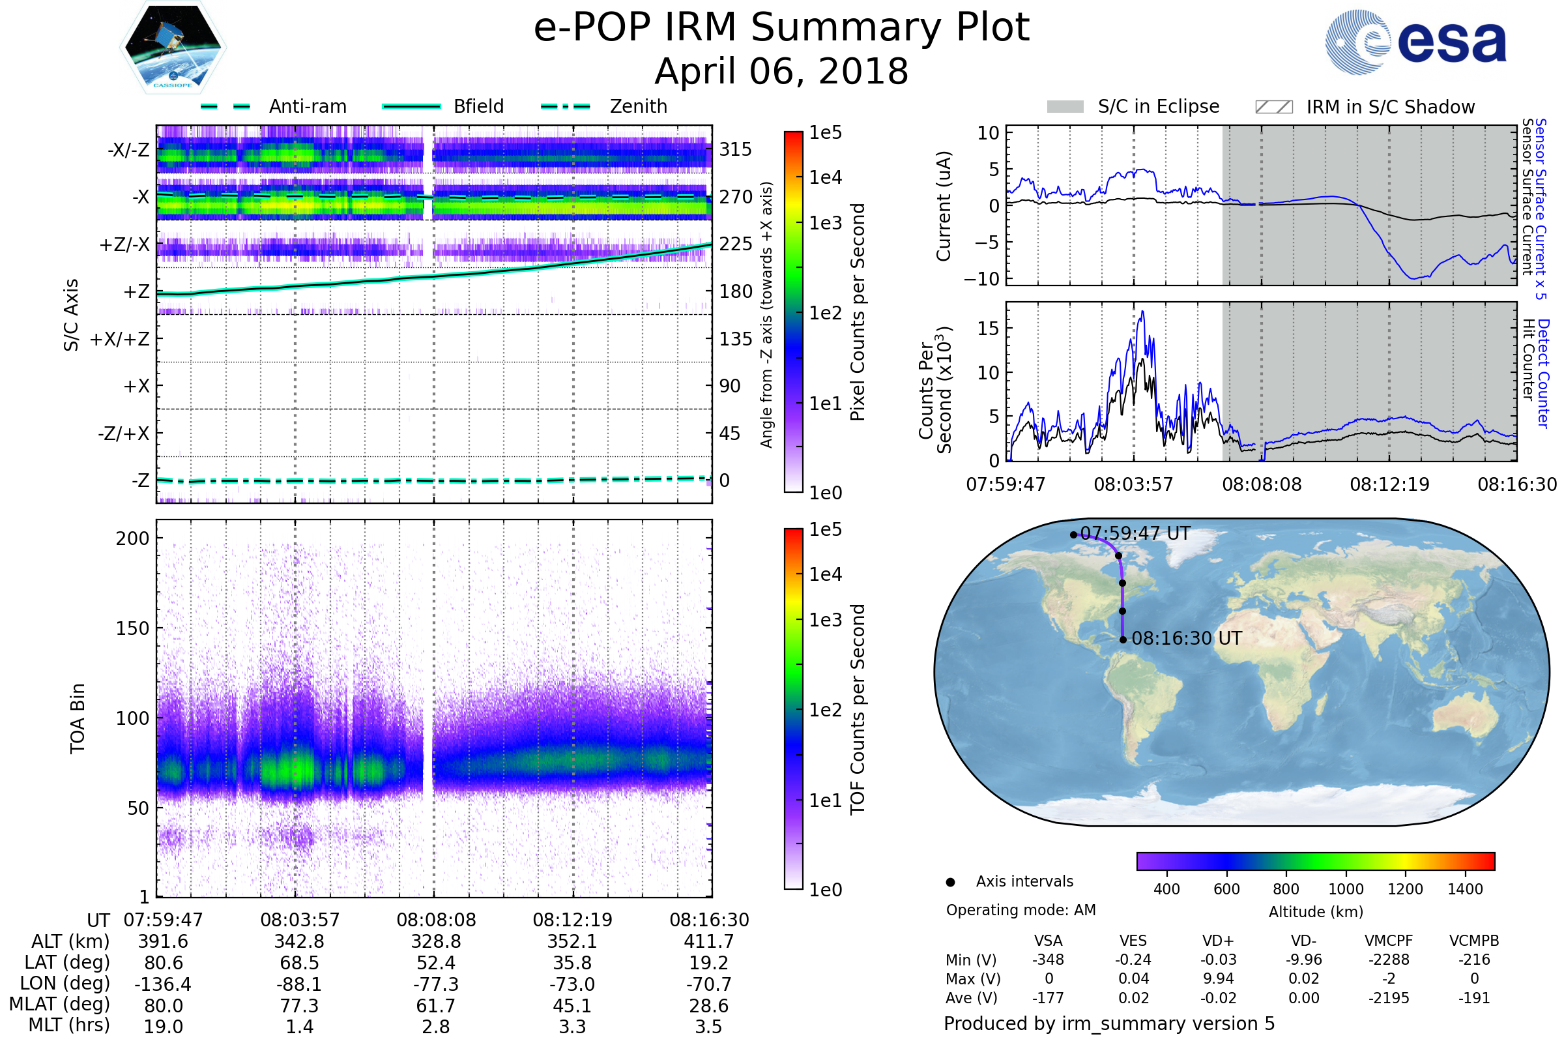1564x1043 pixels.
Task: Click the April 06, 2018 date heading
Action: pyautogui.click(x=781, y=72)
